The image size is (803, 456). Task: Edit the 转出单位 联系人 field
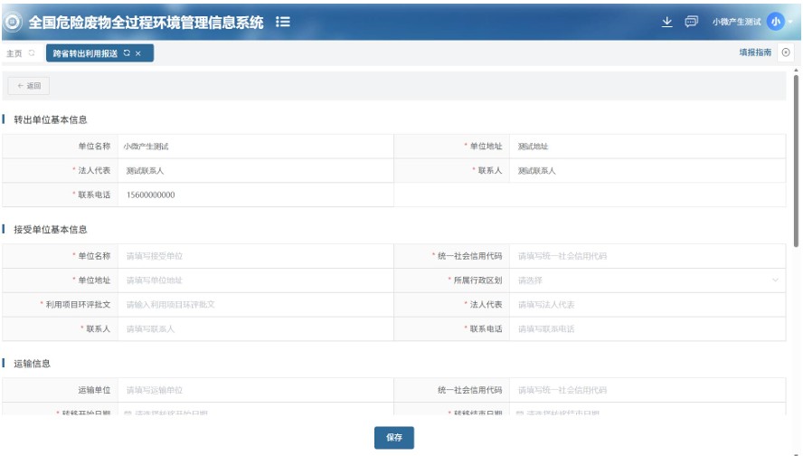click(x=647, y=171)
